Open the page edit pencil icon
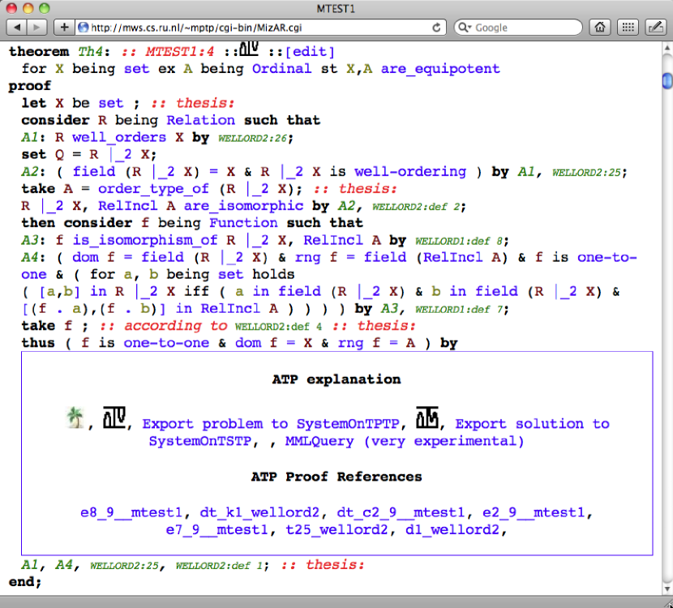673x608 pixels. click(655, 28)
